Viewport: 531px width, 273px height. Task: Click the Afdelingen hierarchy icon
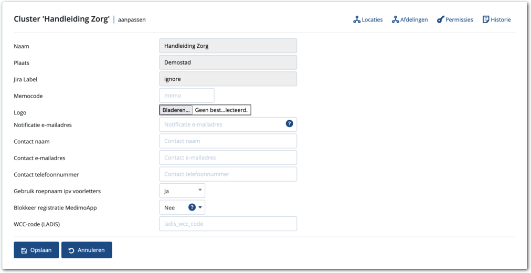(396, 20)
